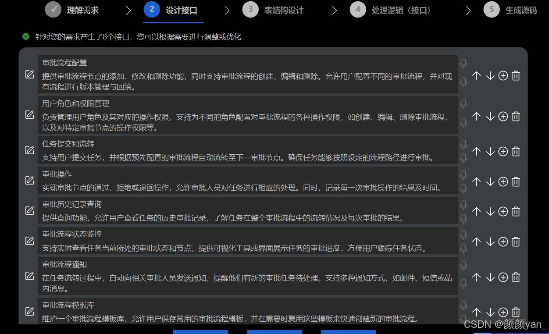Viewport: 549px width, 334px height.
Task: Click microphone icon beside 审批流程配置 title
Action: click(x=463, y=64)
